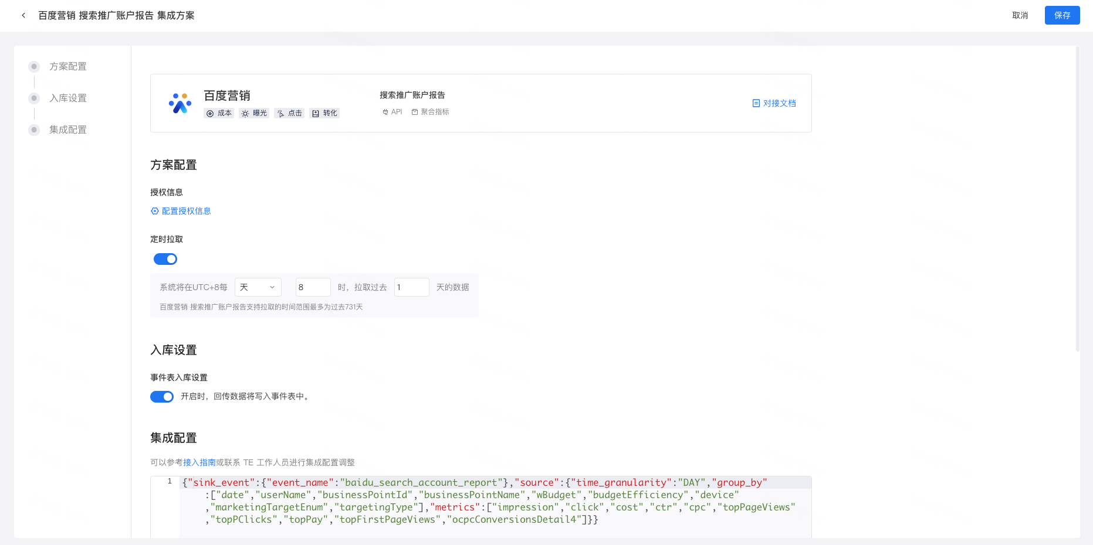Click the note about 过去731天 range
This screenshot has width=1093, height=545.
262,307
